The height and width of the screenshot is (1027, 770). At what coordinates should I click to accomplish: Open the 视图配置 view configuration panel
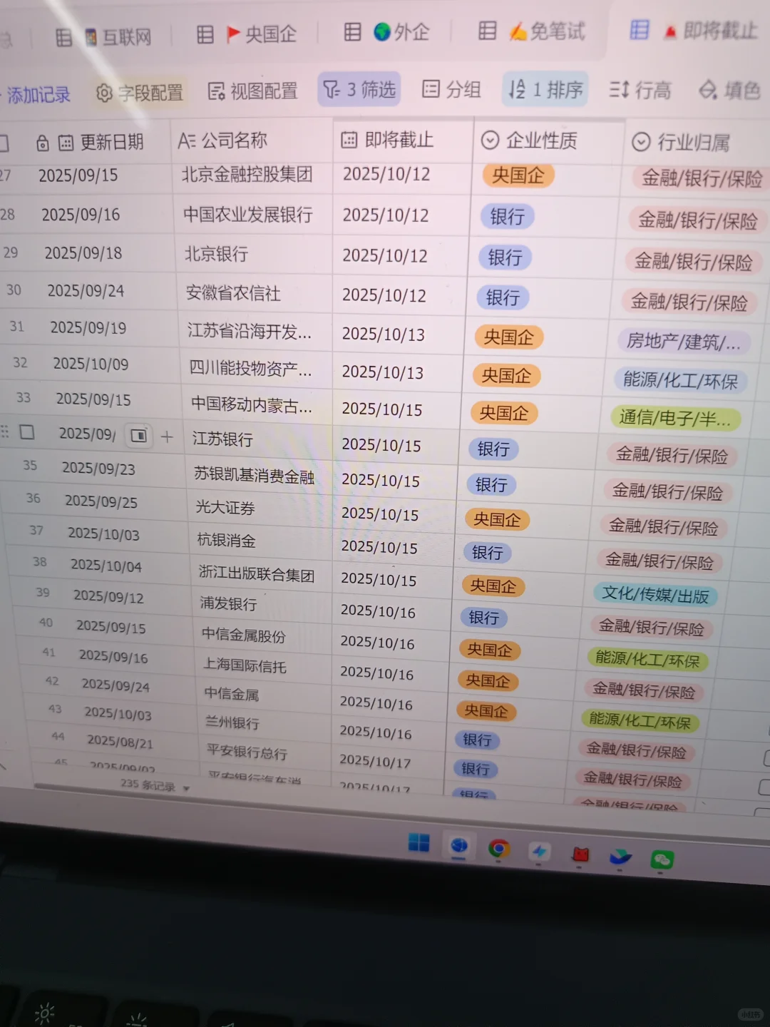click(253, 91)
